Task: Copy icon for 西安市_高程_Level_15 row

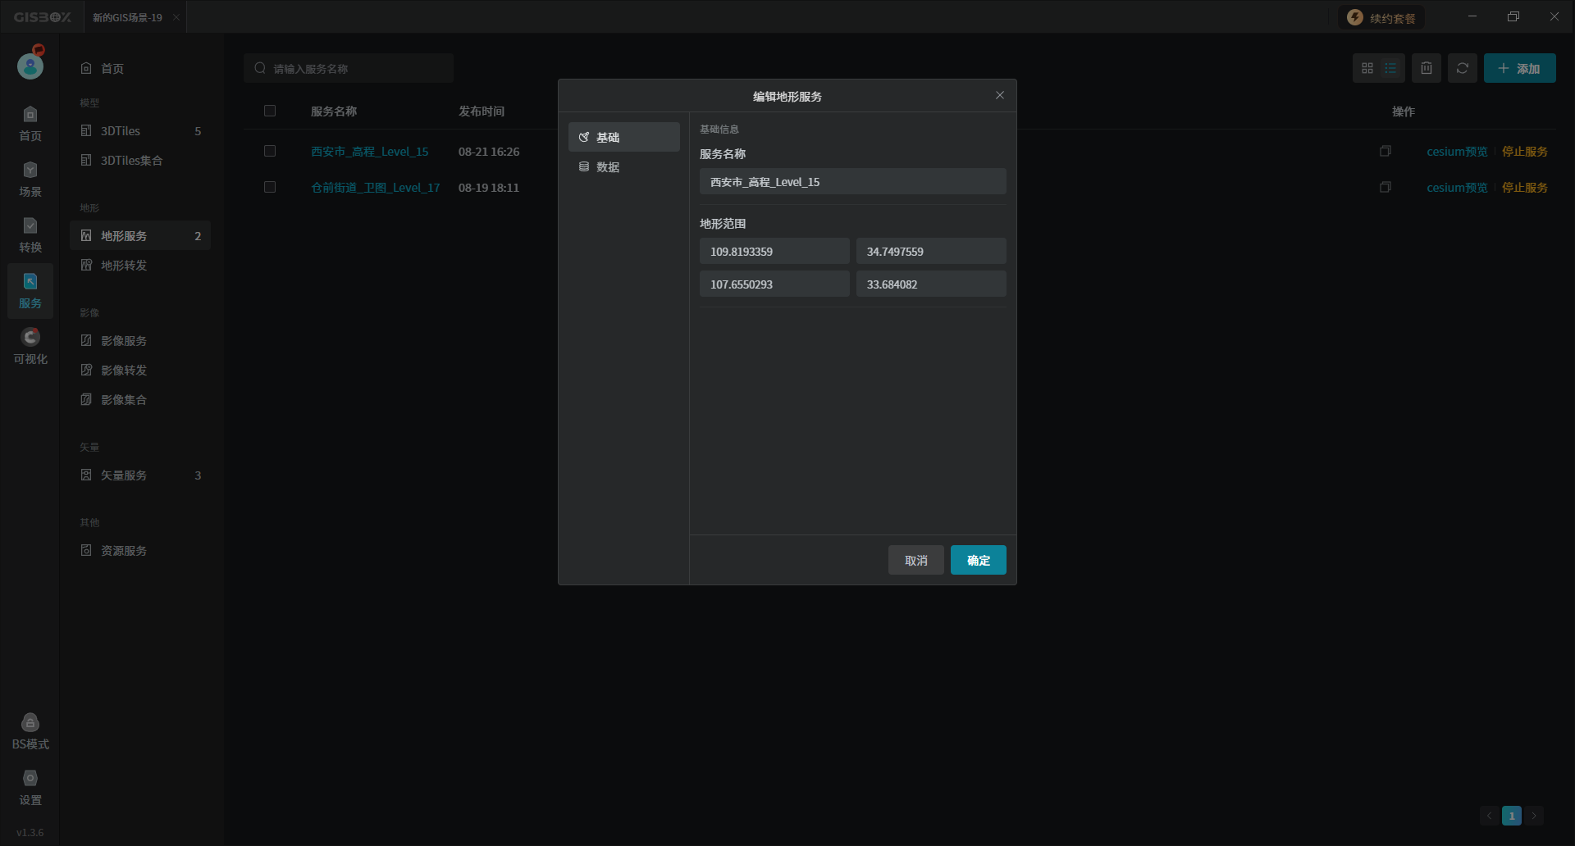Action: tap(1385, 152)
